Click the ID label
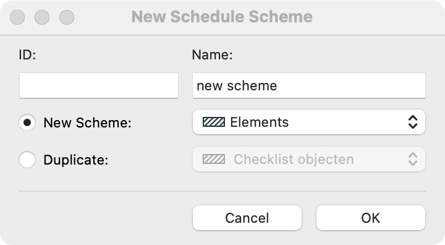The image size is (445, 245). [x=27, y=54]
